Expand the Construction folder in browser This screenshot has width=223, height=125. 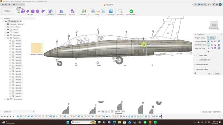click(x=5, y=99)
